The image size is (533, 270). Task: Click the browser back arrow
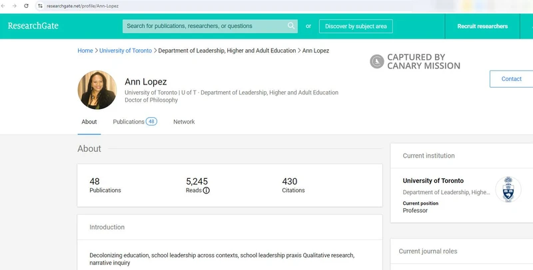coord(3,6)
